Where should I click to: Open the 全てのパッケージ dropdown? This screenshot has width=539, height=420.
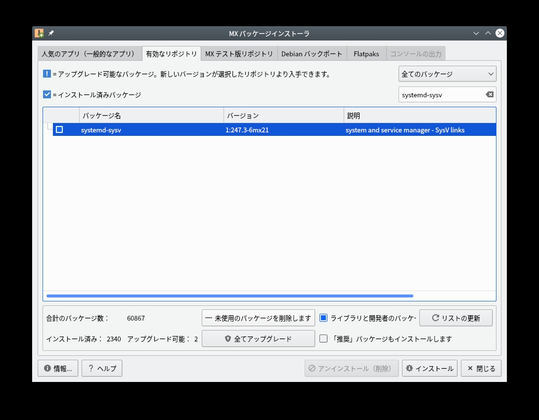447,74
